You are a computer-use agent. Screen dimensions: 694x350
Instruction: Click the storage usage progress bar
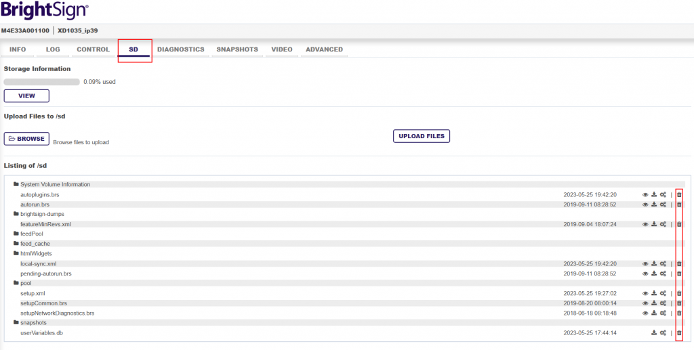click(x=41, y=82)
